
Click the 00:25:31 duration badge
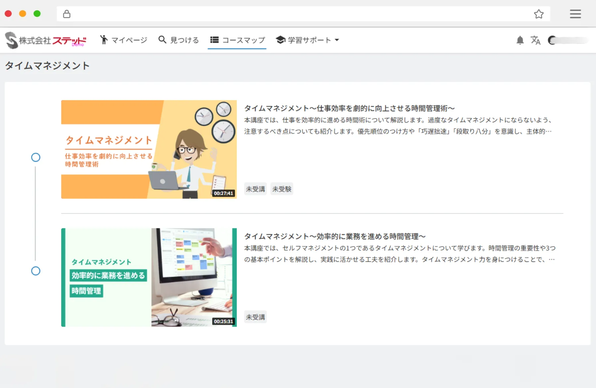tap(224, 321)
